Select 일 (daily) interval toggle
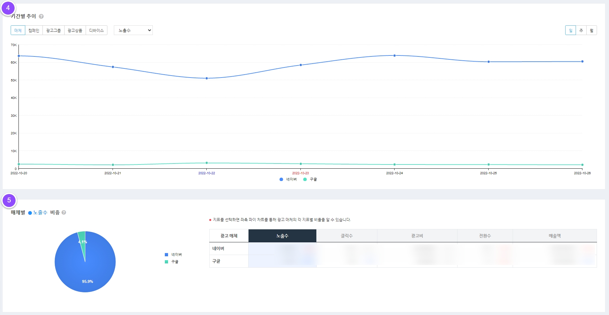 (570, 30)
